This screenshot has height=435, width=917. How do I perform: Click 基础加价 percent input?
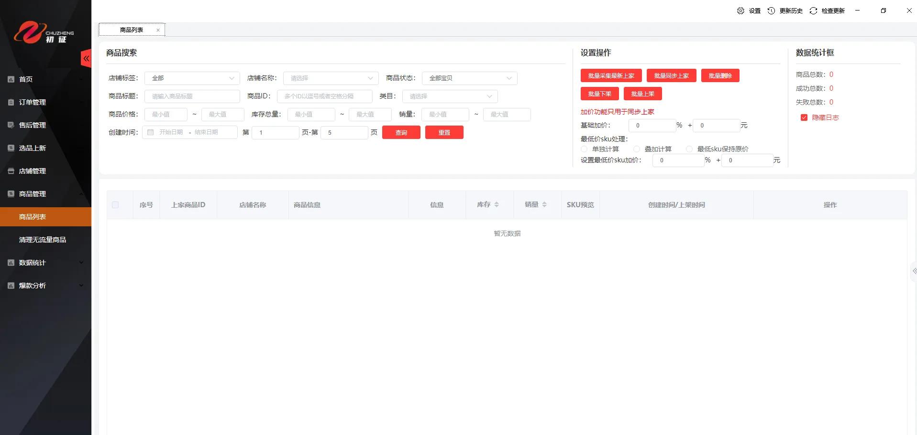[652, 126]
